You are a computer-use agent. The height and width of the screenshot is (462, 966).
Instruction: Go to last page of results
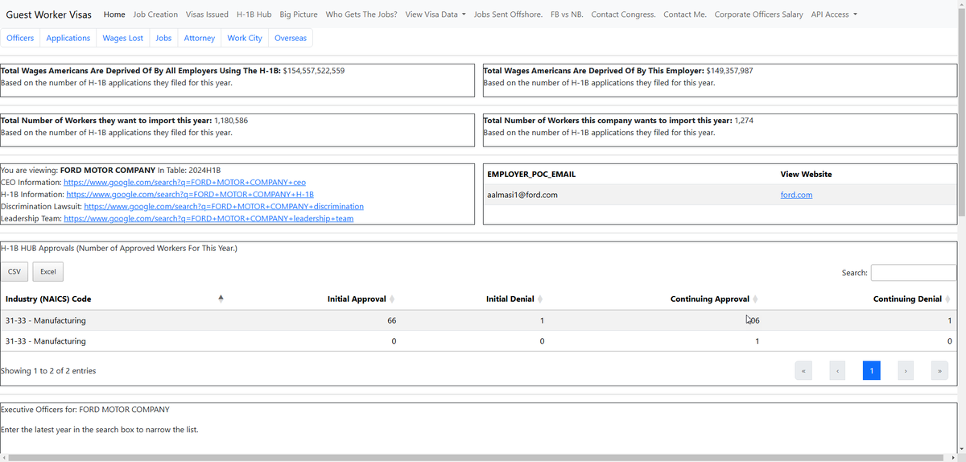point(939,371)
